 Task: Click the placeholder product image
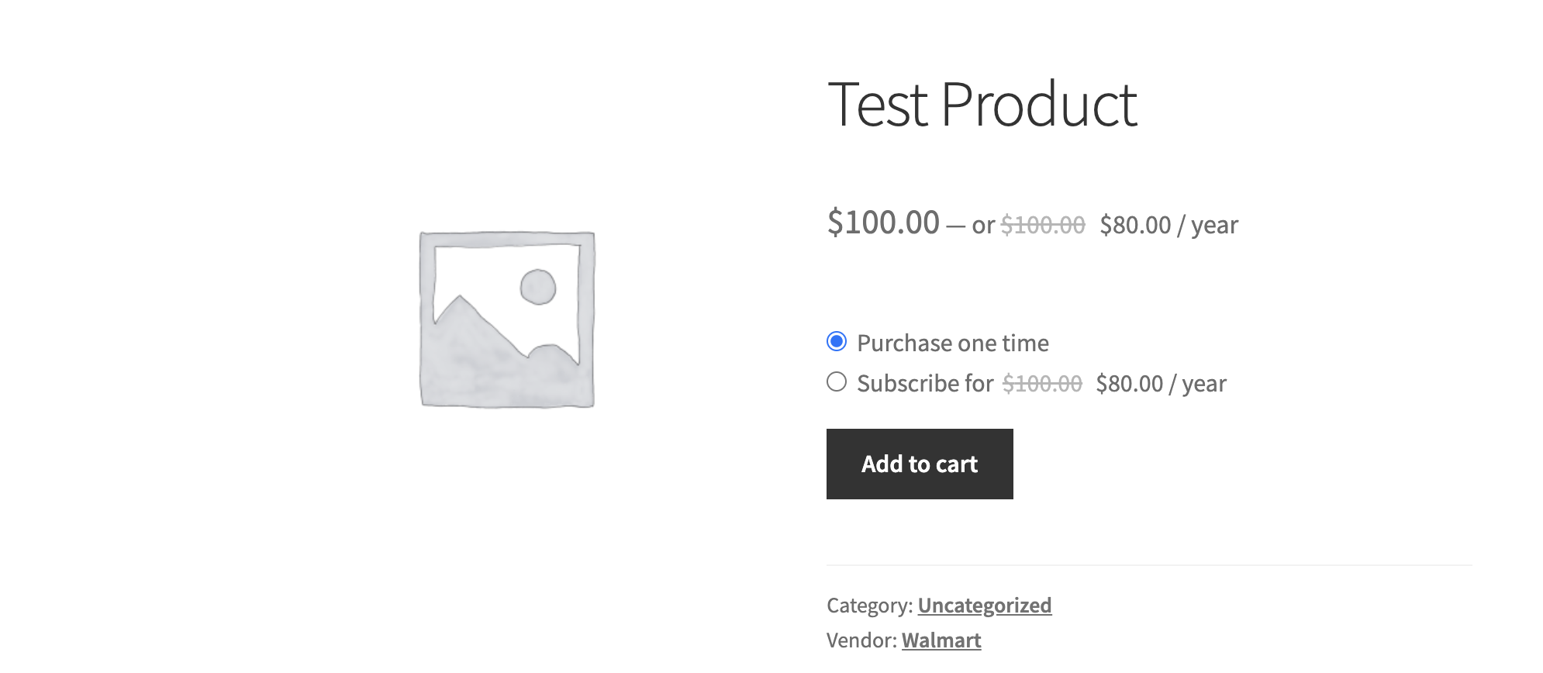coord(507,319)
